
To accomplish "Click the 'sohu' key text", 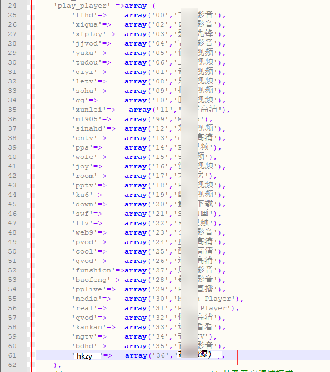I will pyautogui.click(x=84, y=91).
